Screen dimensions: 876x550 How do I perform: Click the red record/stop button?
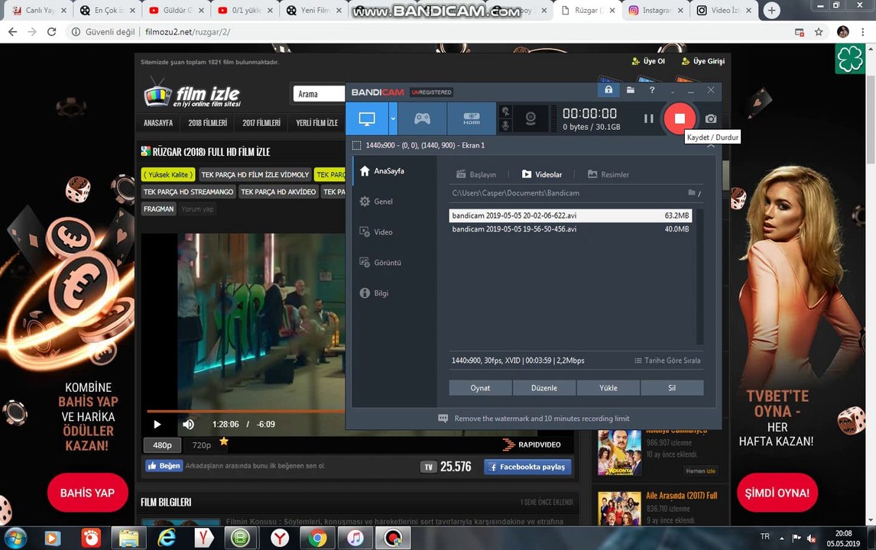pyautogui.click(x=680, y=118)
